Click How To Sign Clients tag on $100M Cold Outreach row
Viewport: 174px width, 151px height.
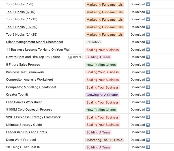pos(101,110)
